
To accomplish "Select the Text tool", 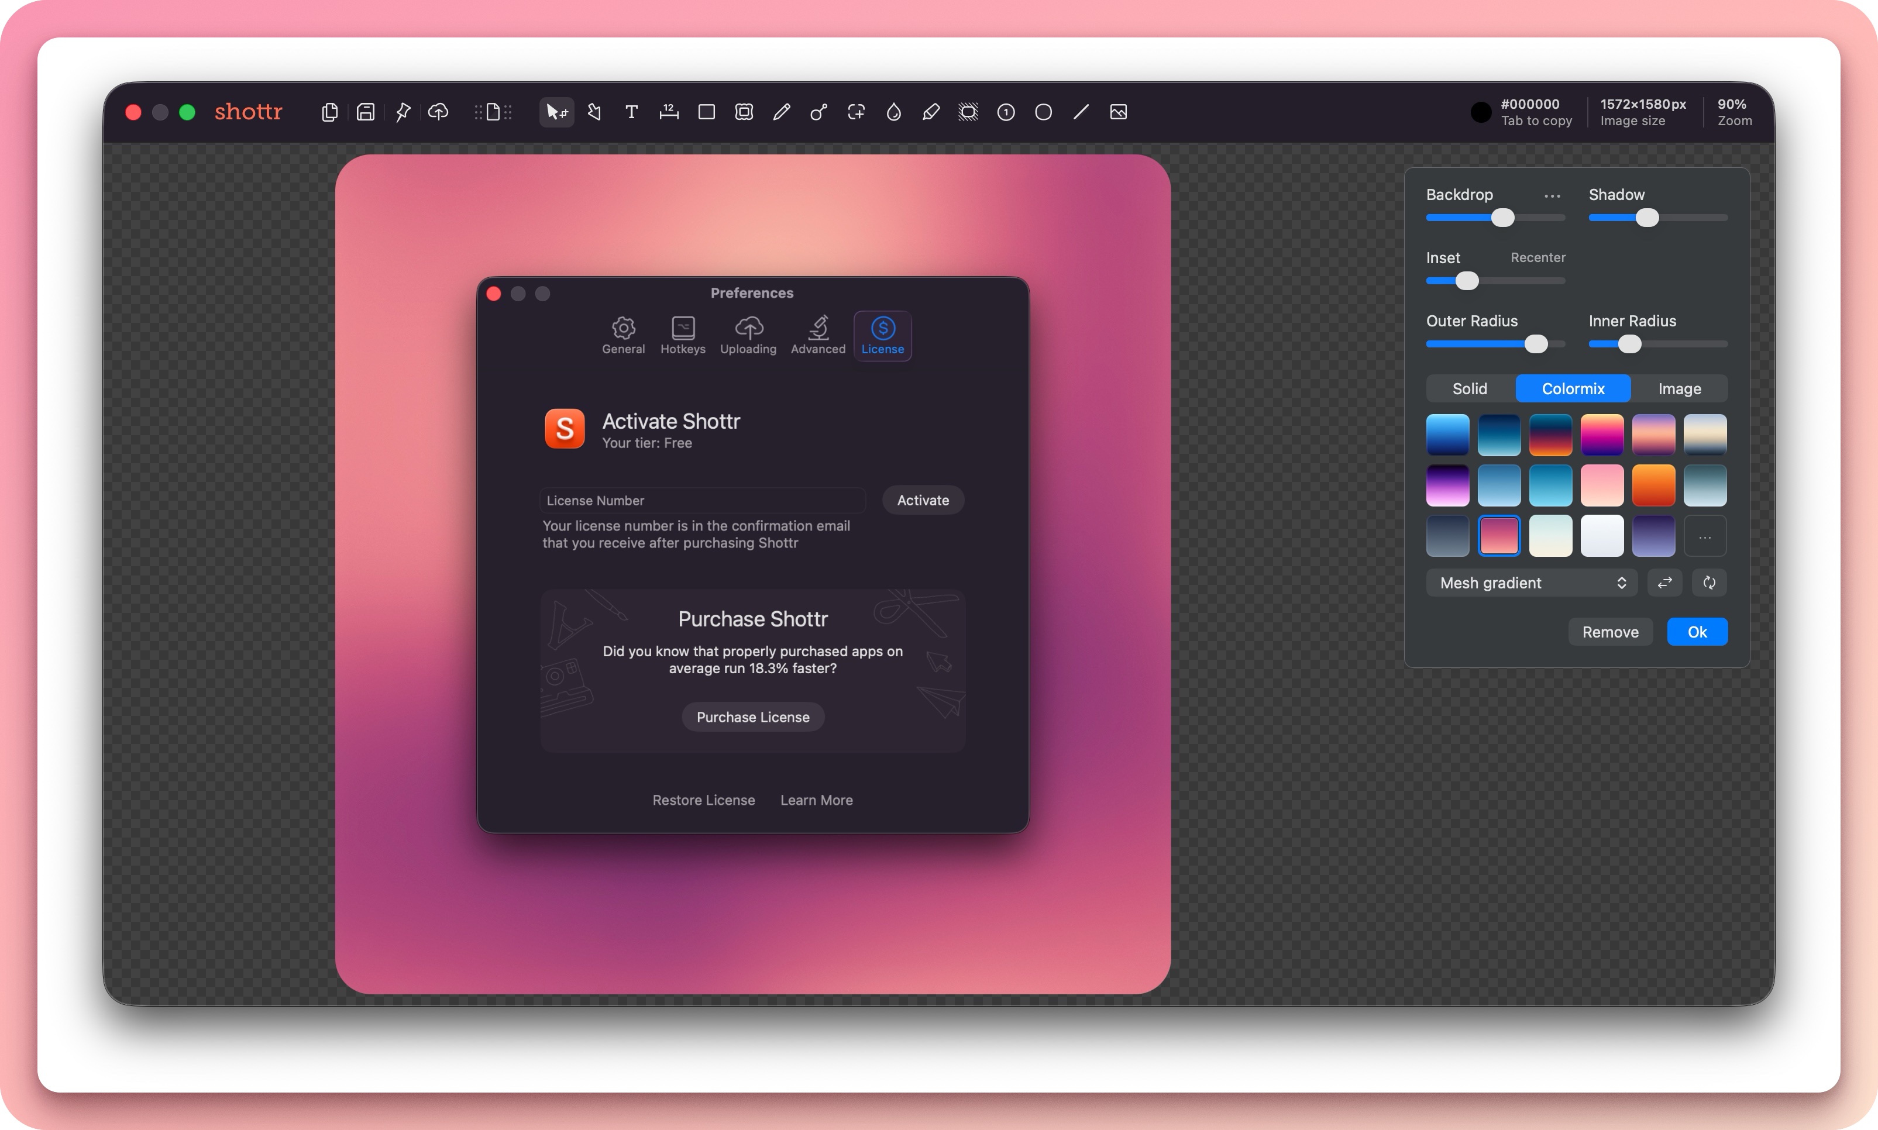I will [x=631, y=112].
